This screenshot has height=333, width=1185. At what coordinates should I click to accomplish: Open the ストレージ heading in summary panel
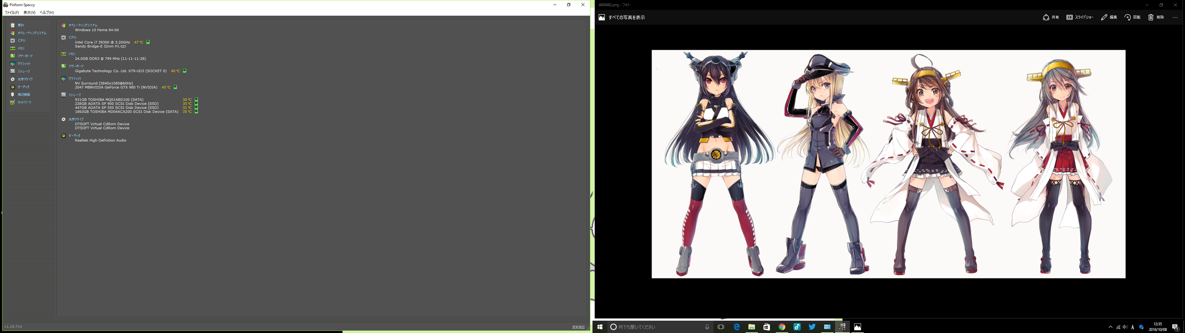pos(75,95)
